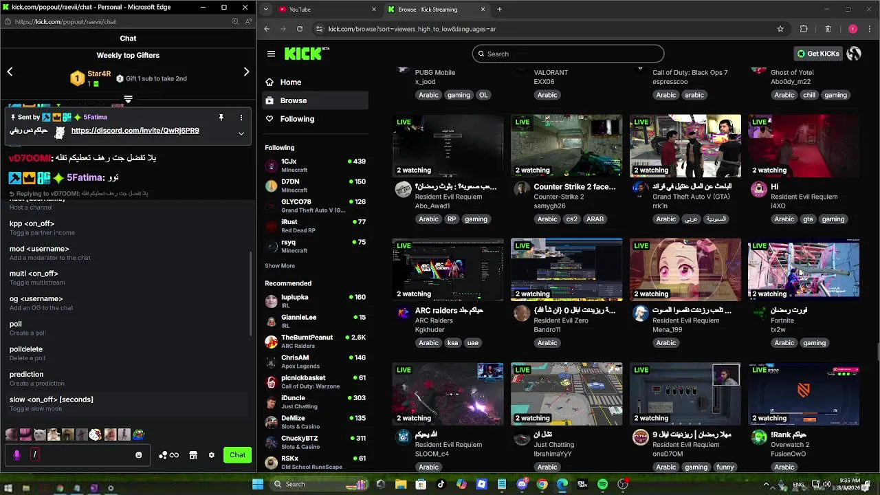The width and height of the screenshot is (880, 495).
Task: Open the iDuncle Just Chatting channel
Action: (x=315, y=401)
